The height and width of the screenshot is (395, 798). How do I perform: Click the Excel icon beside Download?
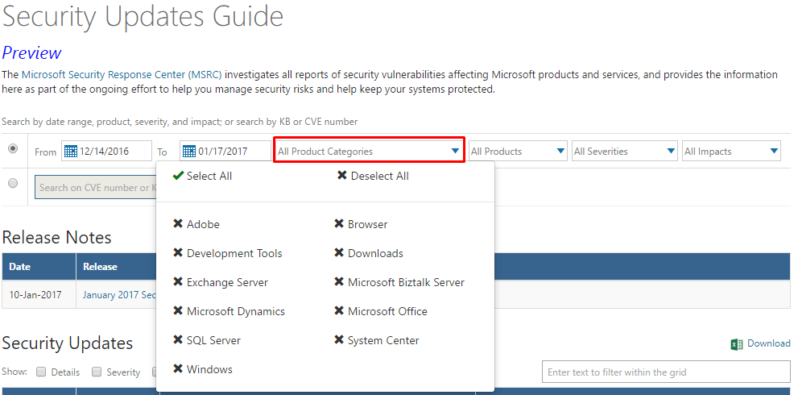click(x=736, y=344)
